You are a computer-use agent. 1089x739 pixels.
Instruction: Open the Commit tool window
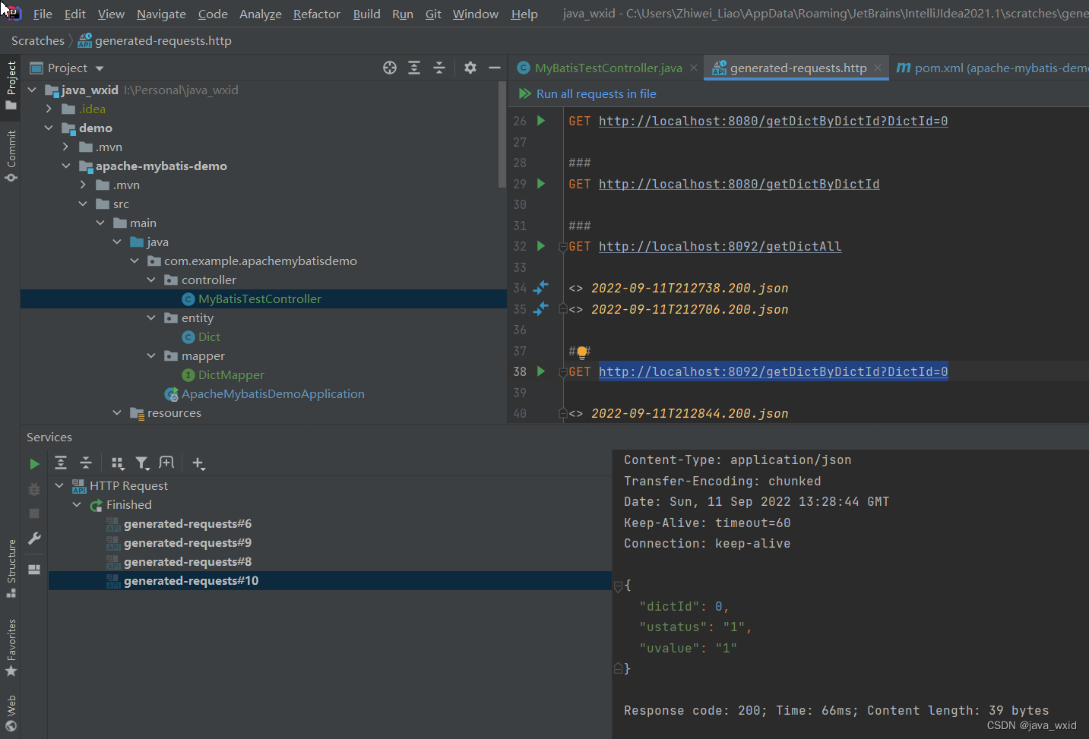(11, 156)
